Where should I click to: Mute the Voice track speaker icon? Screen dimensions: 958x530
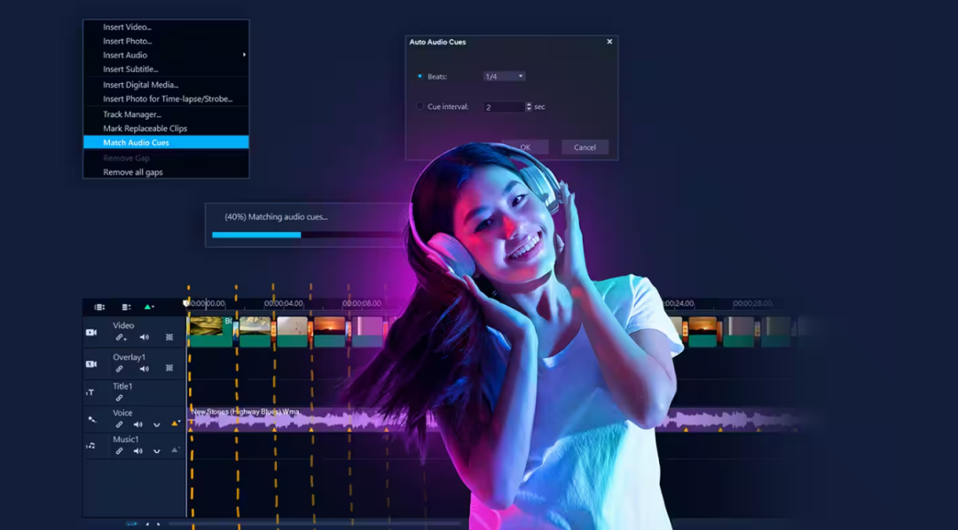(138, 425)
